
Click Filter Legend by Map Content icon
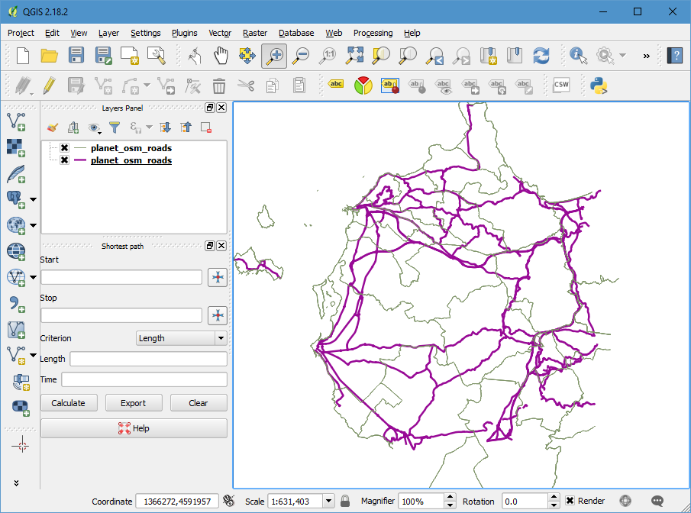115,127
